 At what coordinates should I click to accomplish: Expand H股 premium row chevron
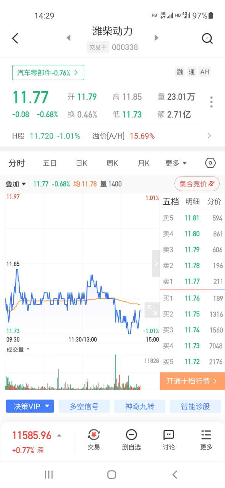click(x=209, y=136)
